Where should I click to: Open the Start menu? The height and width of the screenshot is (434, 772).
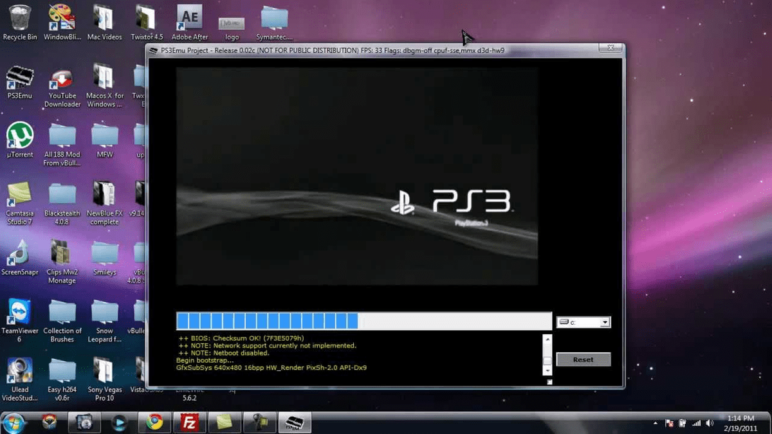pos(14,423)
